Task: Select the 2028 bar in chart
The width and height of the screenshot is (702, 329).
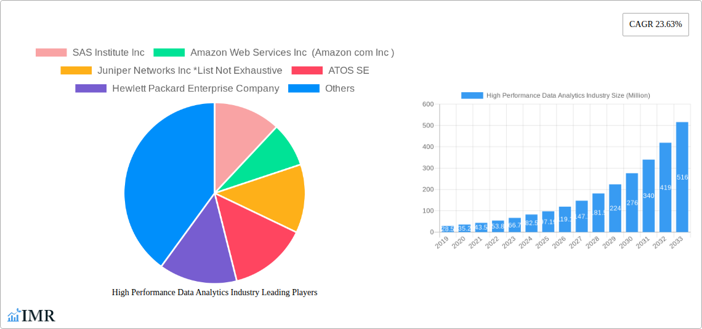Action: click(x=598, y=213)
